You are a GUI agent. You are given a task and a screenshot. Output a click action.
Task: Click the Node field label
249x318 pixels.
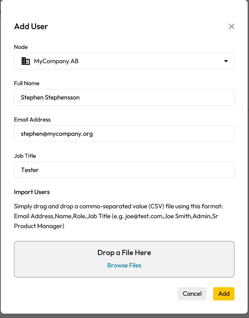(21, 47)
